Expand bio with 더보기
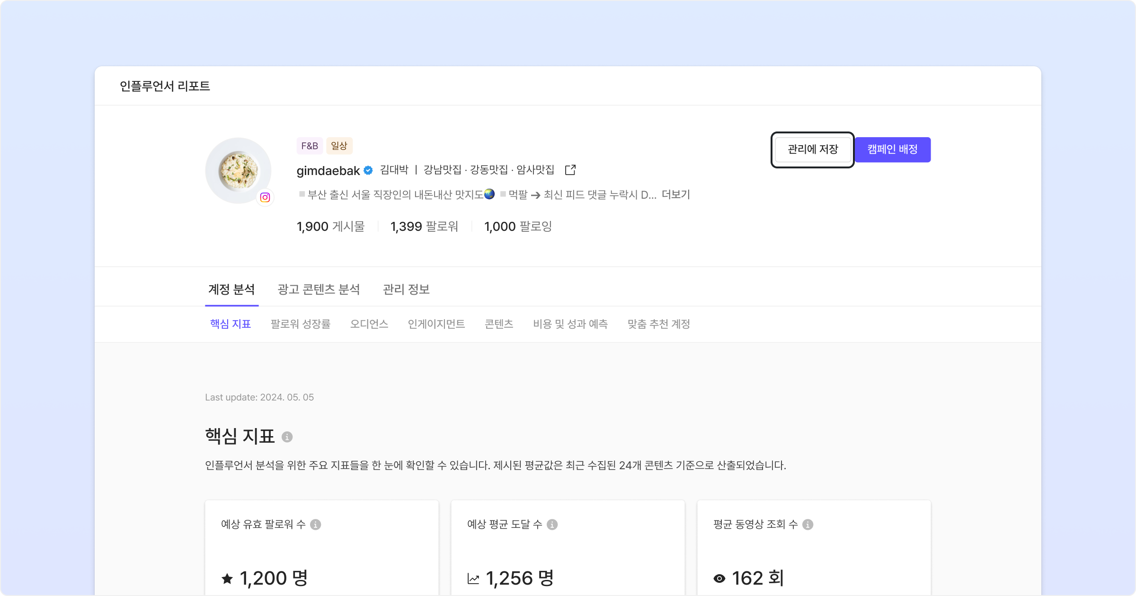 (675, 195)
